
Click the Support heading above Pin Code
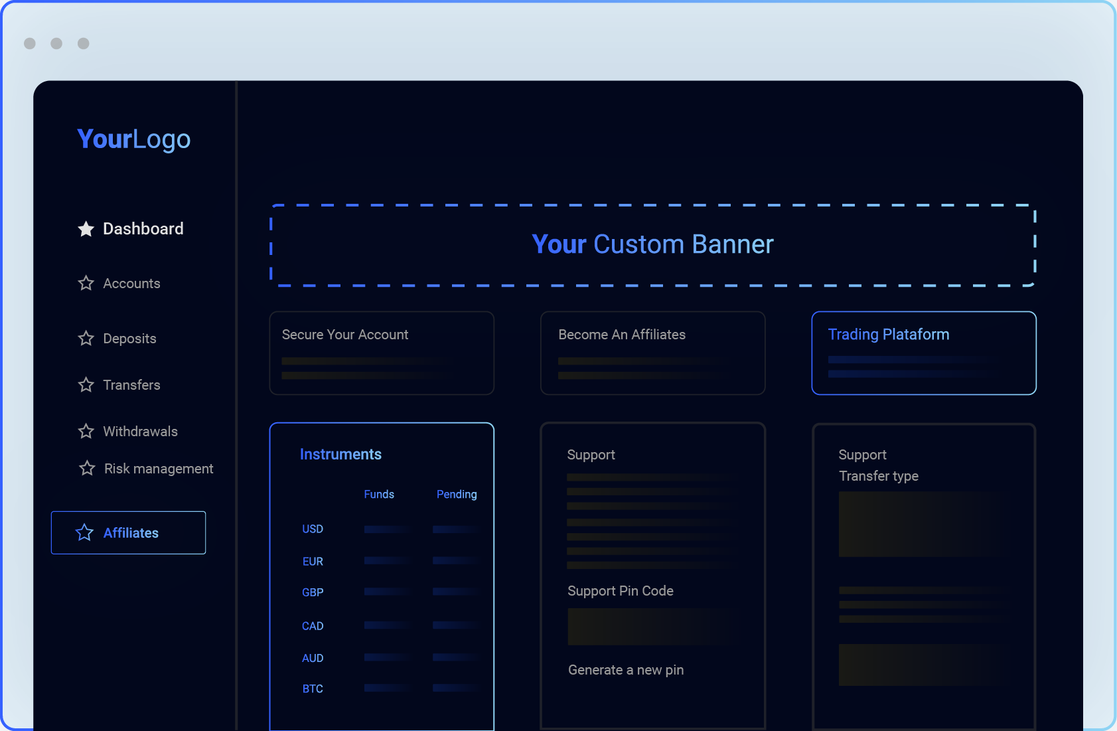(591, 455)
